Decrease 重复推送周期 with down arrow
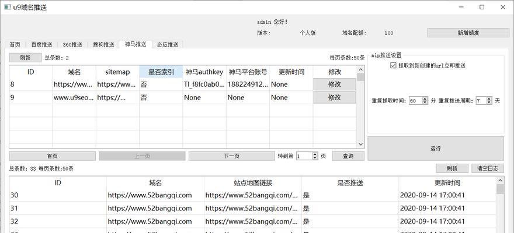This screenshot has width=514, height=233. 489,103
